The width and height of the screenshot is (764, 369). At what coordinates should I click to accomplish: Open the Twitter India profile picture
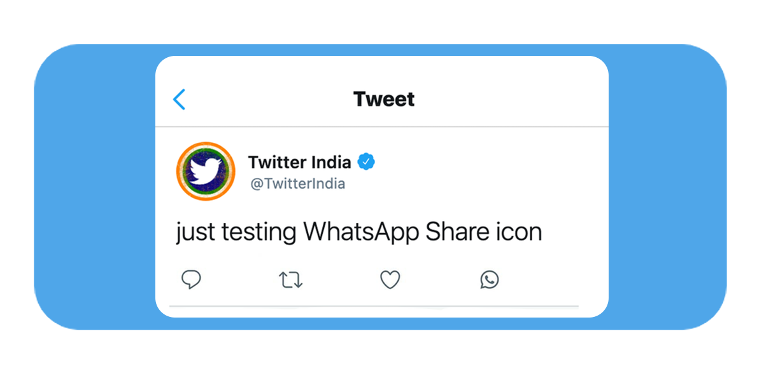point(206,171)
